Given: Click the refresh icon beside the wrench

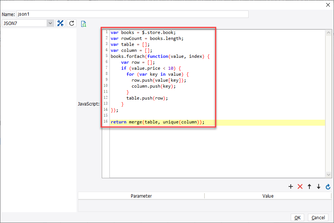Looking at the screenshot, I should (x=71, y=23).
